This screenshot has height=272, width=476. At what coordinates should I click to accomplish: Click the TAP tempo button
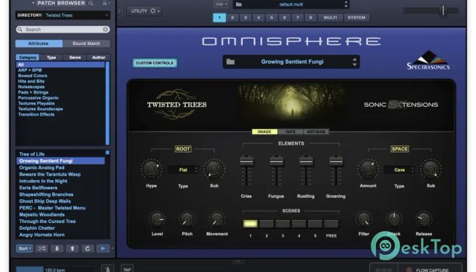[127, 269]
